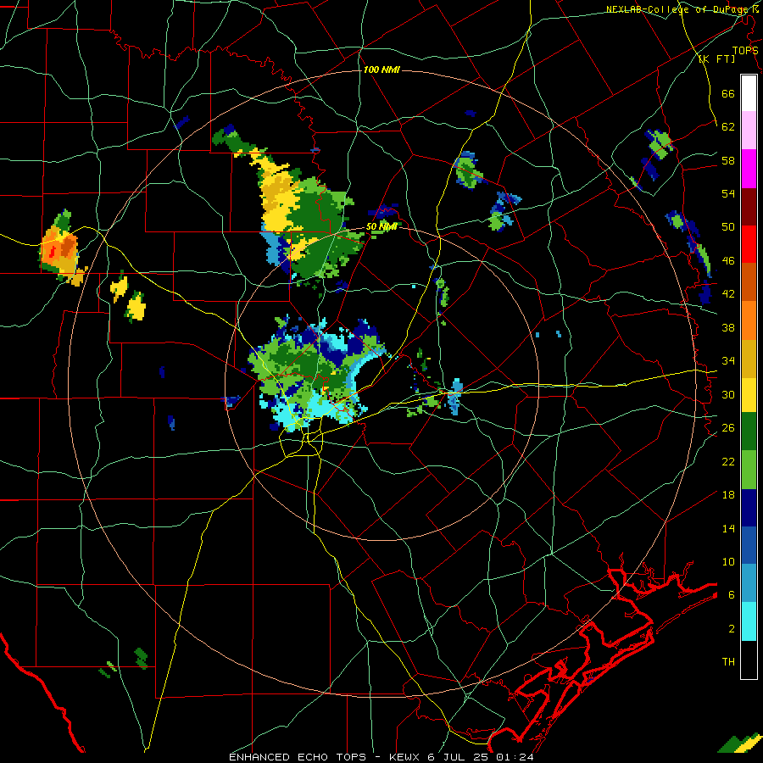Click the navy blue legend swatch

click(x=749, y=508)
